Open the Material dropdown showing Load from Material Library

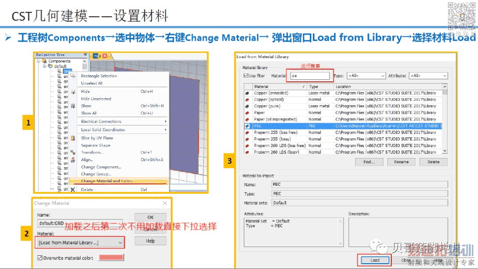point(81,242)
